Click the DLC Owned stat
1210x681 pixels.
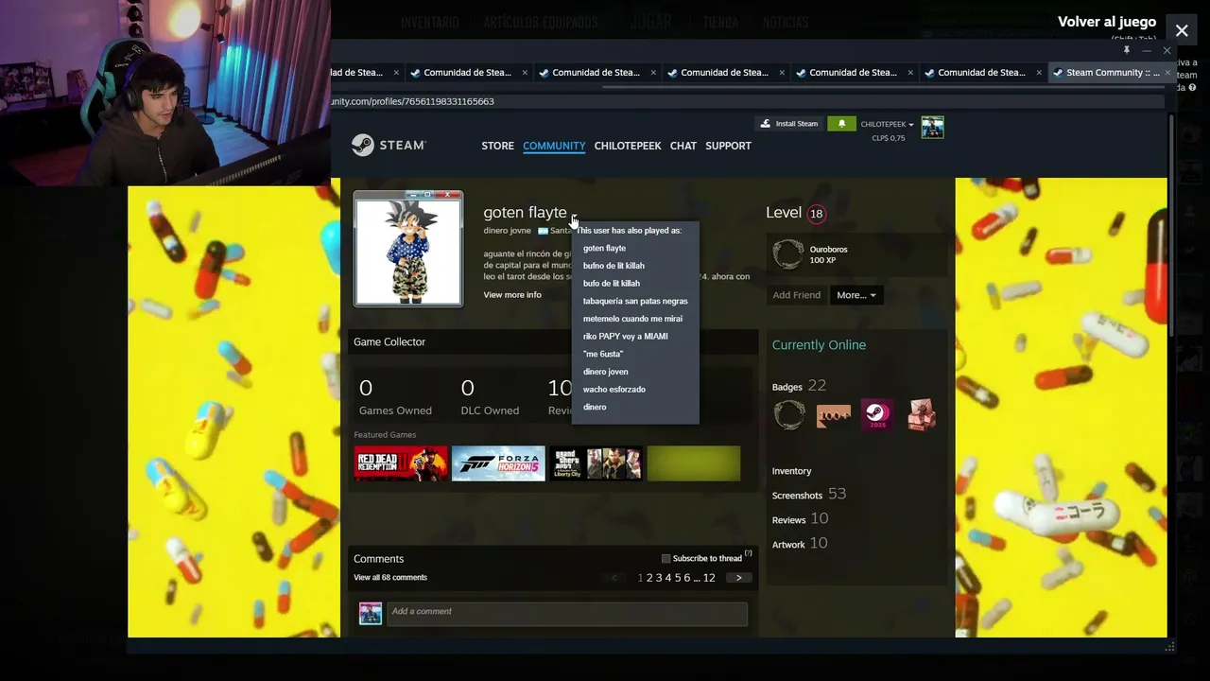(490, 397)
